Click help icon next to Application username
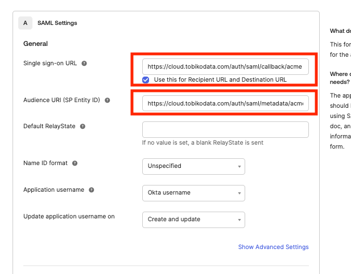The height and width of the screenshot is (274, 351). click(92, 190)
